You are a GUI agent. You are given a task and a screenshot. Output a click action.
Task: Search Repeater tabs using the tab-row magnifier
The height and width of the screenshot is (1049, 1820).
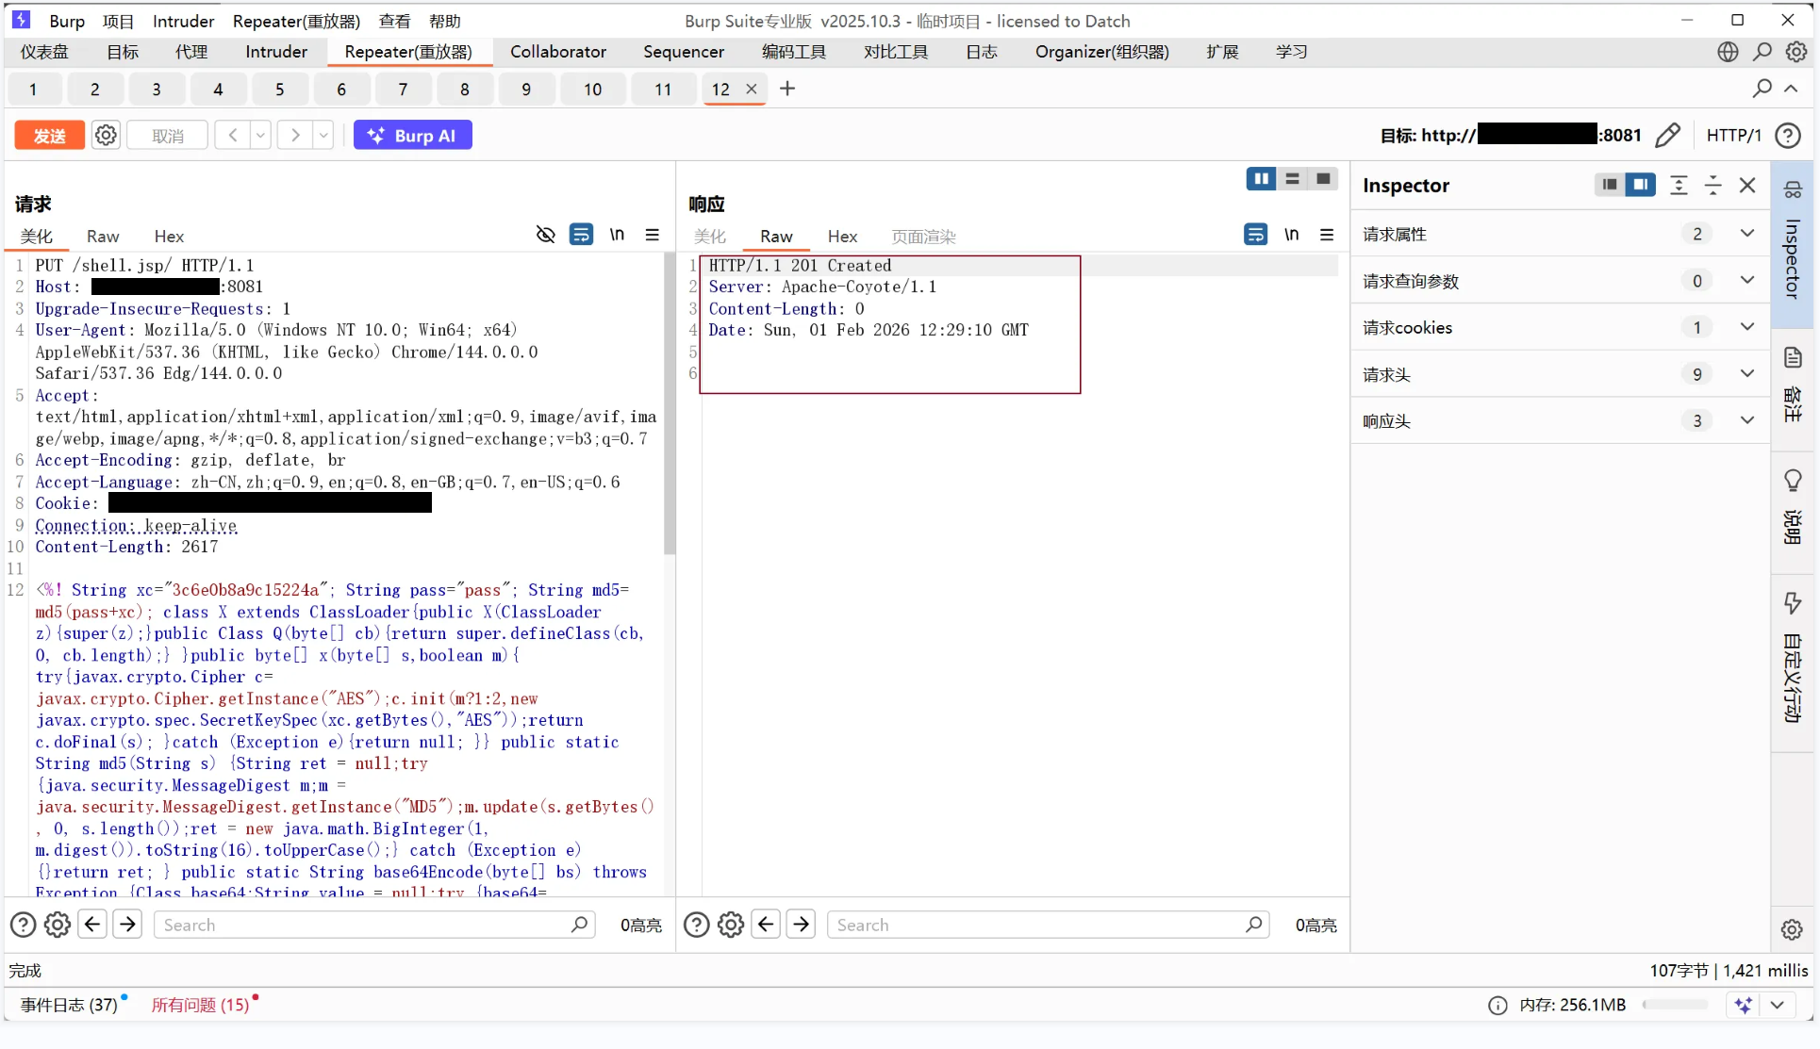[1762, 89]
